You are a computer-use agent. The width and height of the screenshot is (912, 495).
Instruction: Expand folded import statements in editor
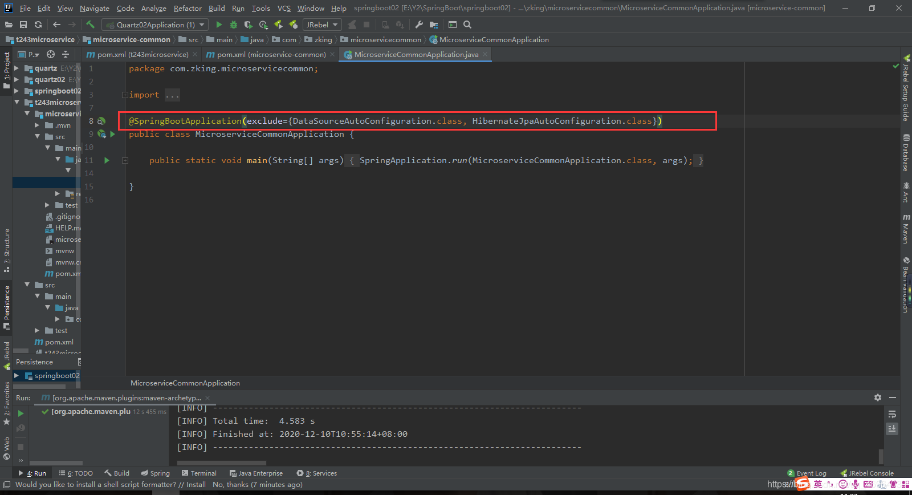click(125, 95)
